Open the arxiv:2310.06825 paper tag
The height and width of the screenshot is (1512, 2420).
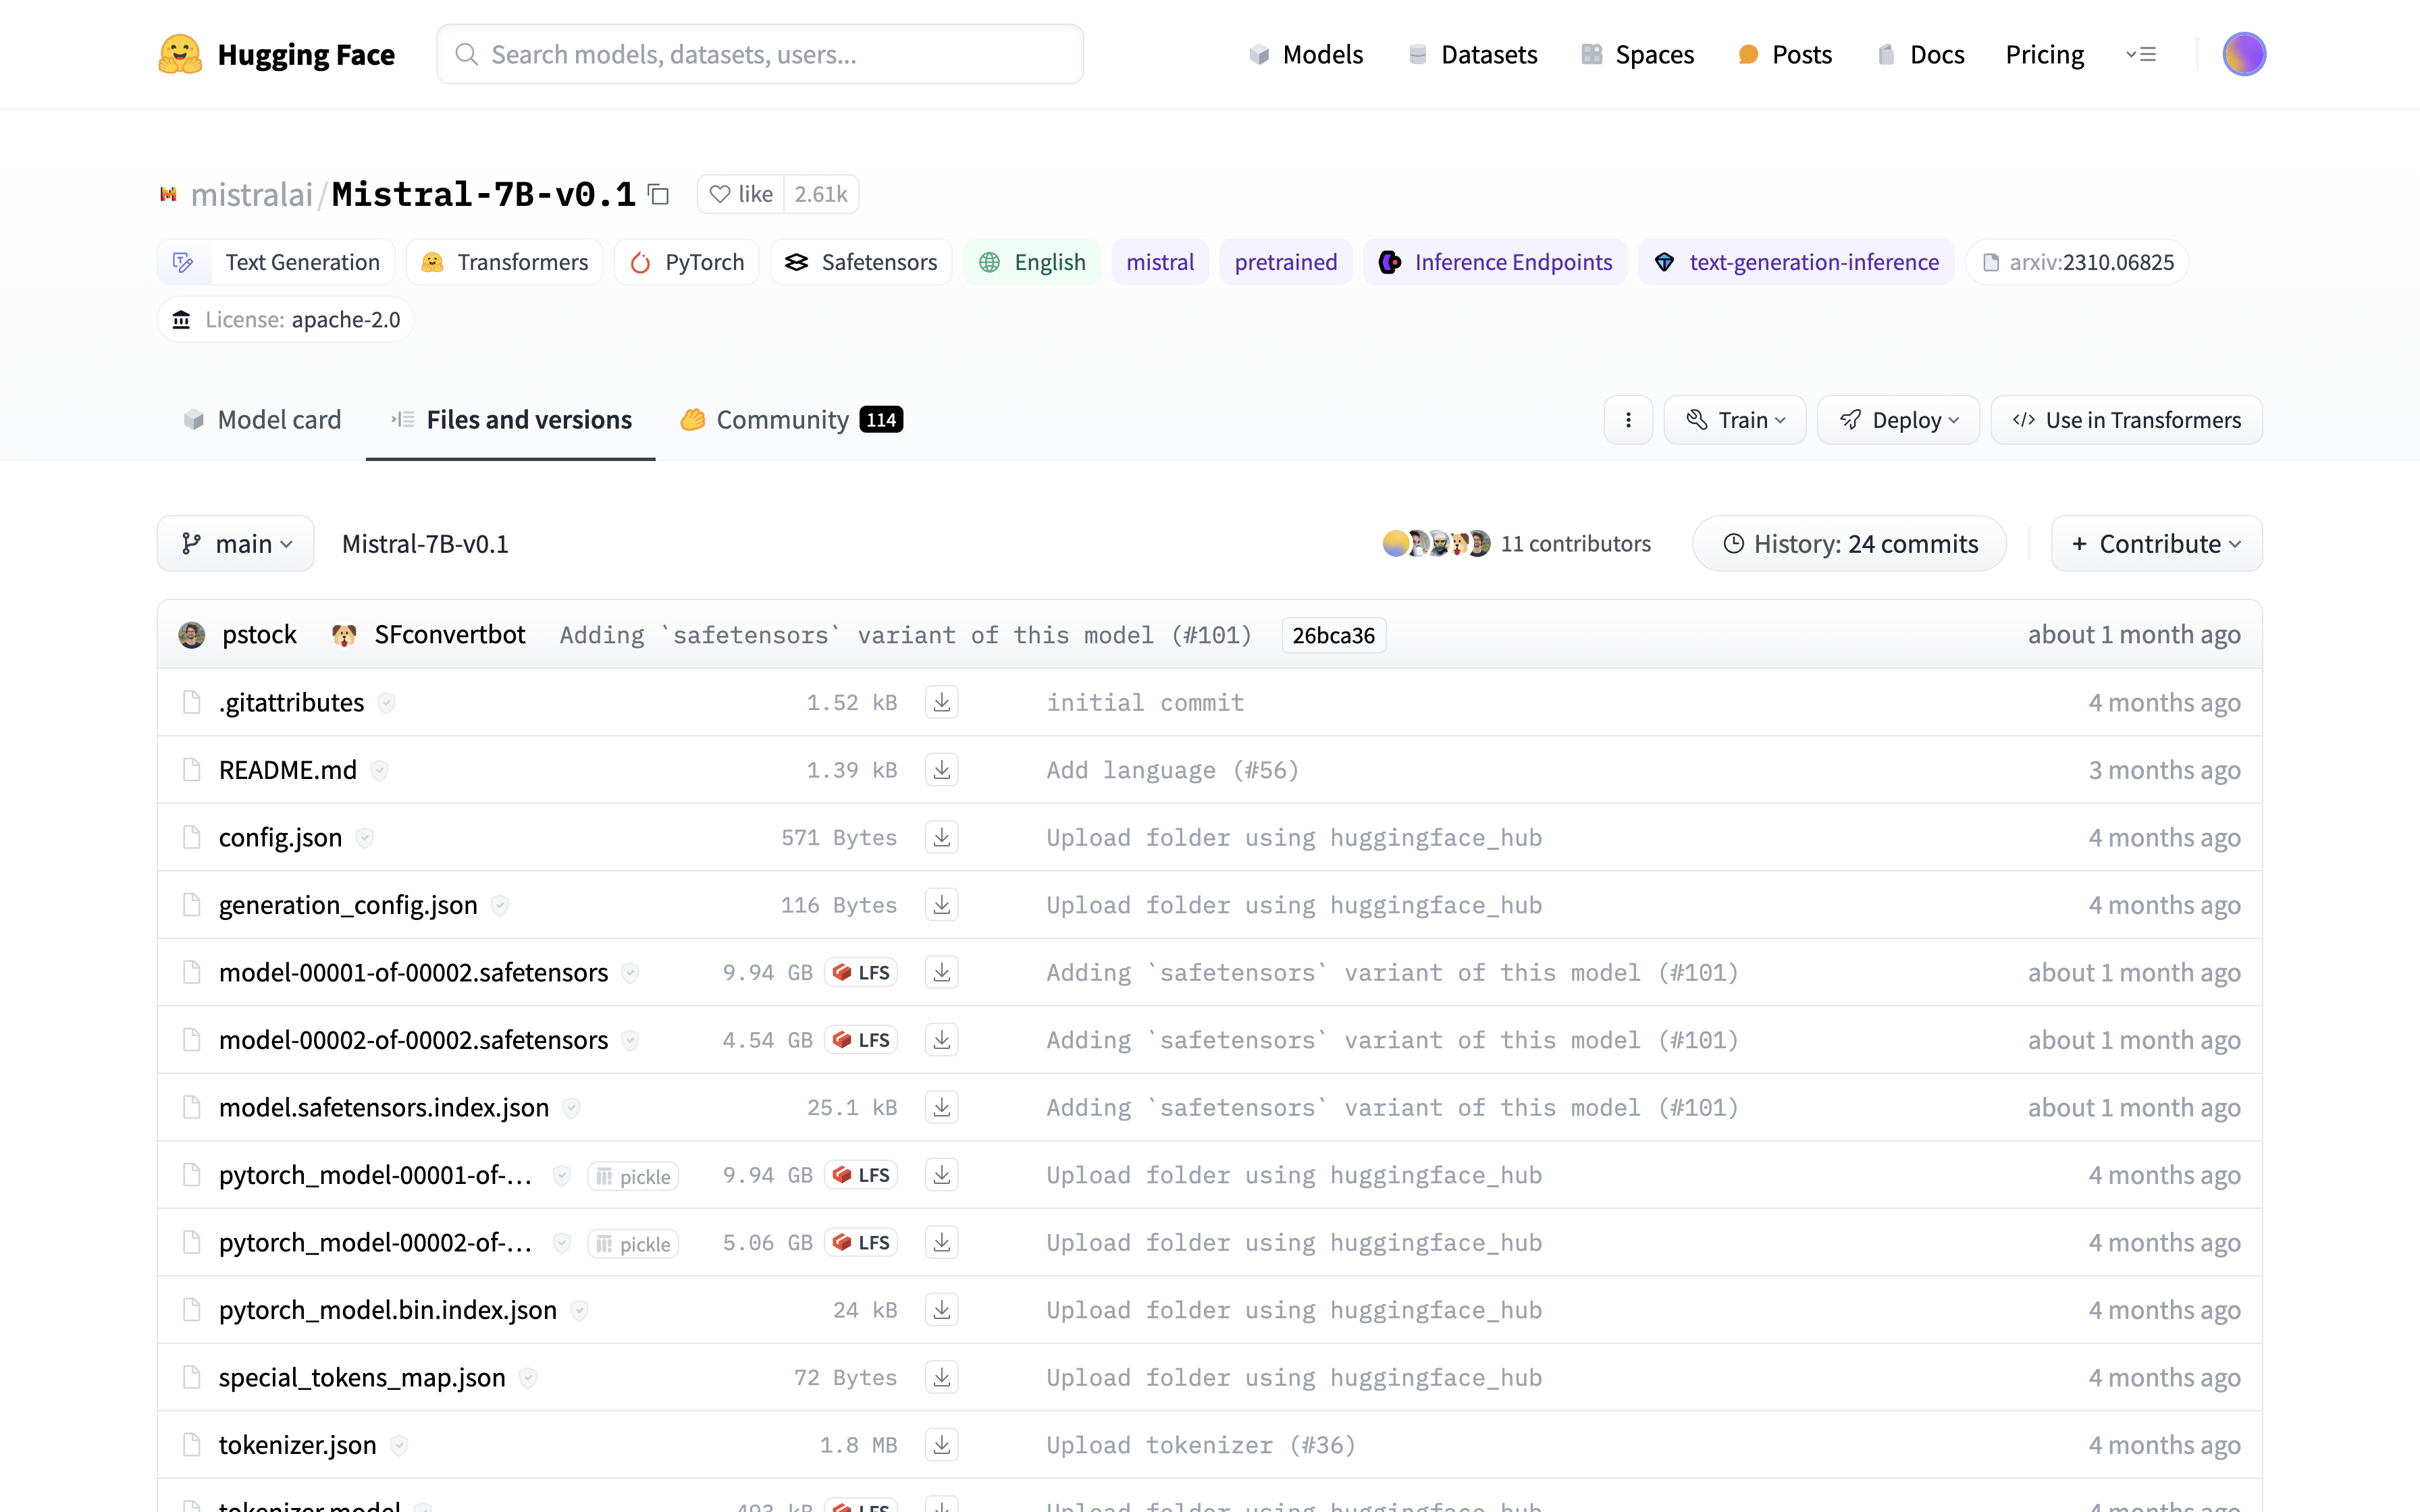(x=2077, y=262)
